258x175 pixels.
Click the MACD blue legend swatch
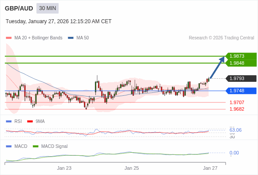(9, 147)
